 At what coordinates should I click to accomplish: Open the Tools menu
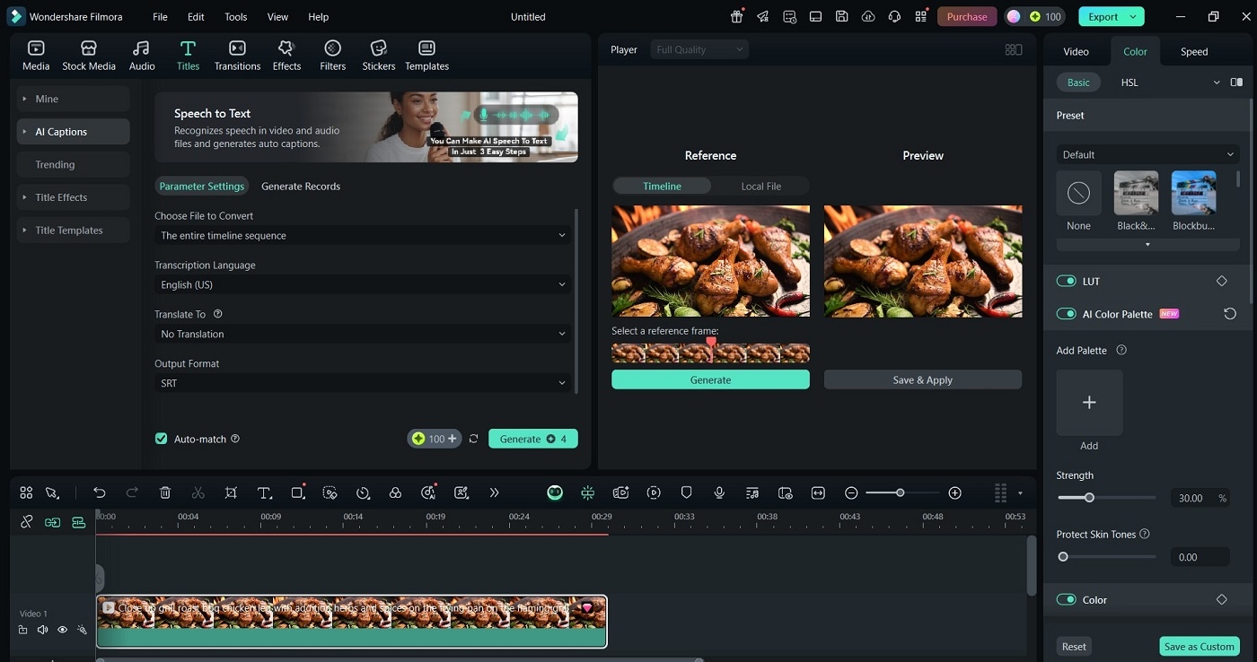click(235, 16)
